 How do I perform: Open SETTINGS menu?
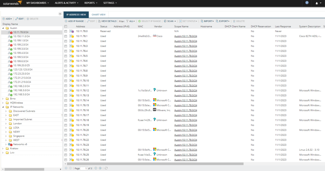click(x=110, y=3)
